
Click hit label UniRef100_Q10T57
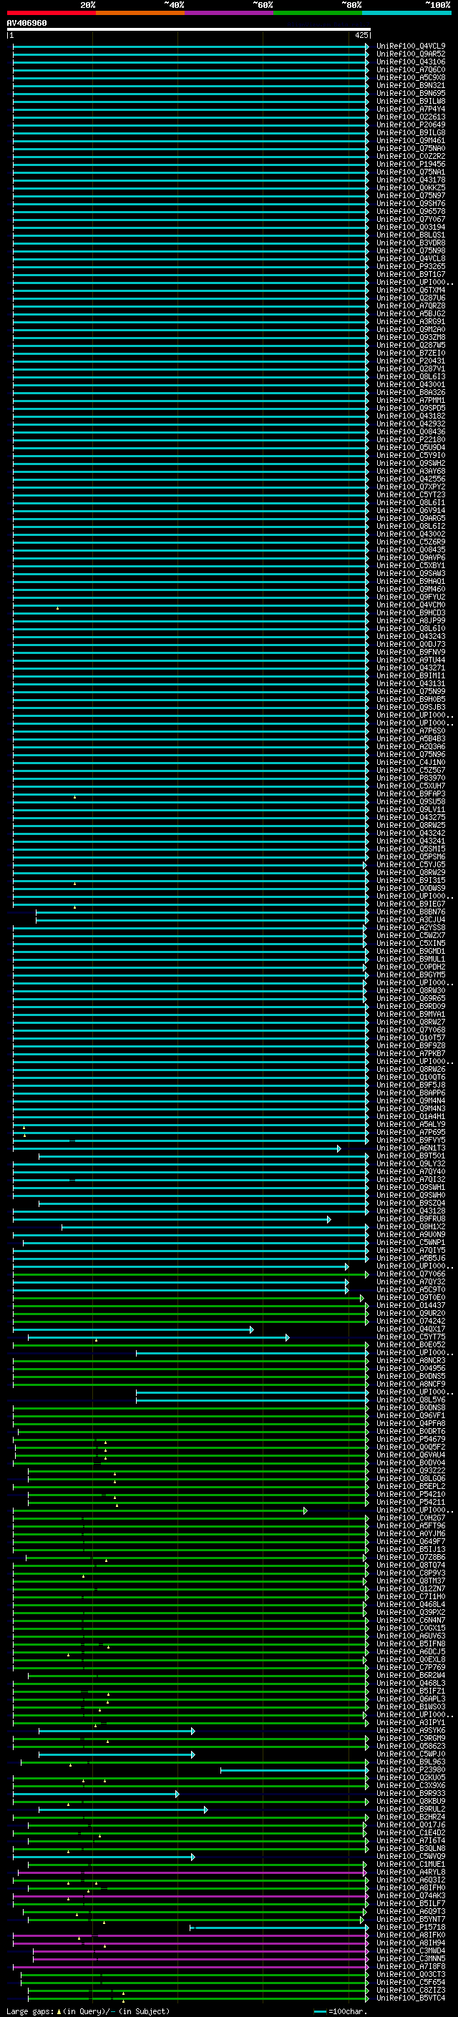click(x=410, y=1037)
